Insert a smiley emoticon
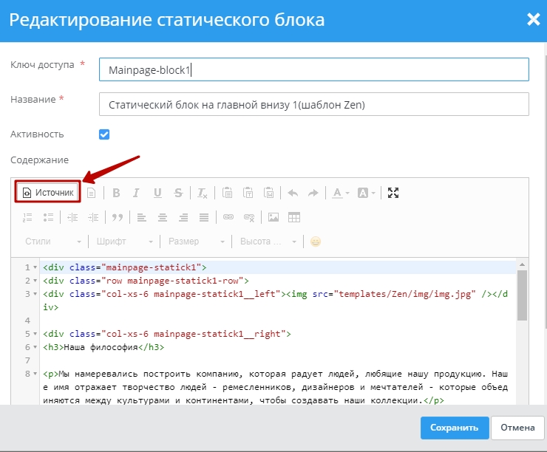Image resolution: width=547 pixels, height=452 pixels. pyautogui.click(x=316, y=242)
